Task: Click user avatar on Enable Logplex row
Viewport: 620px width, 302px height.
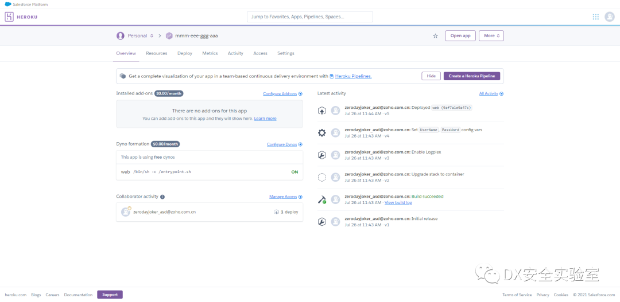Action: (335, 155)
